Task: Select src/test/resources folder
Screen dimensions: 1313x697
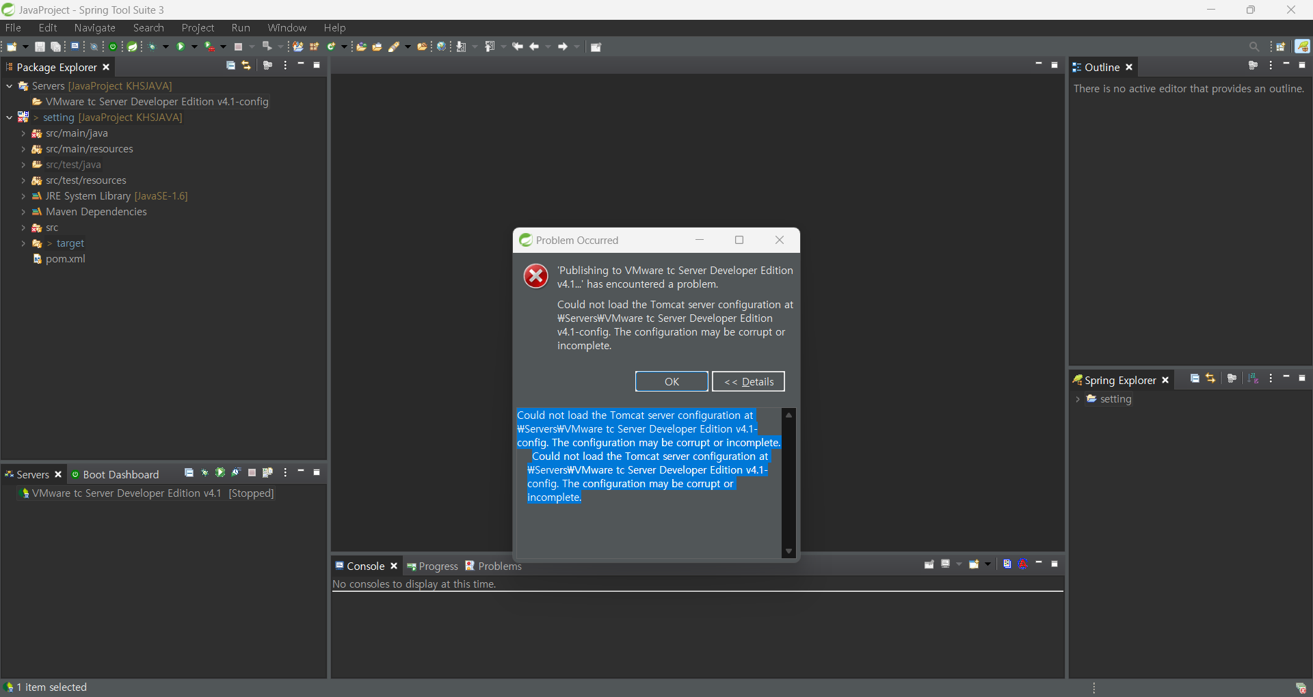Action: point(79,180)
